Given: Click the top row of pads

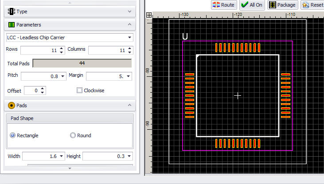Looking at the screenshot, I should (238, 48).
